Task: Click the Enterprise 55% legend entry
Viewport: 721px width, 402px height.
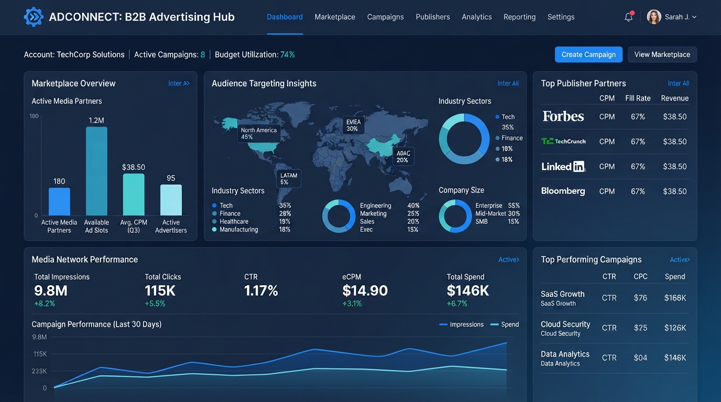Action: click(497, 206)
